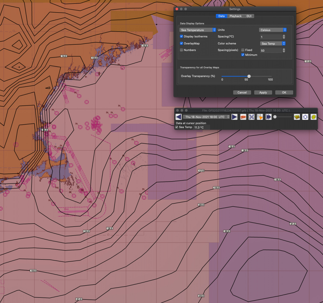
Task: Open the Sea Temperature data type dropdown
Action: pos(198,30)
